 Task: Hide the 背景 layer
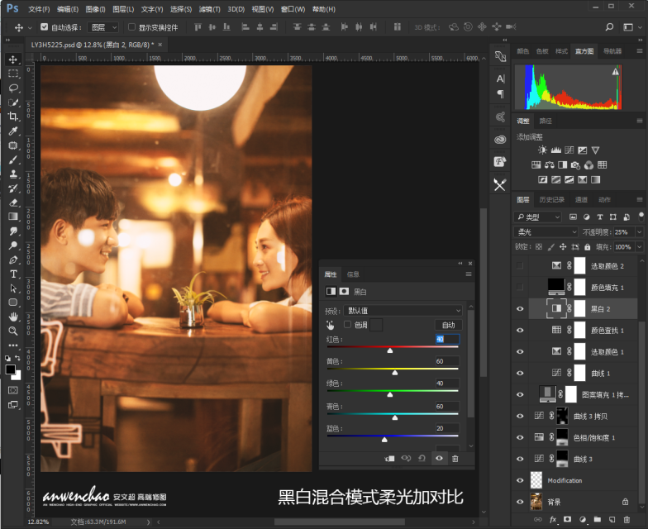[x=520, y=502]
